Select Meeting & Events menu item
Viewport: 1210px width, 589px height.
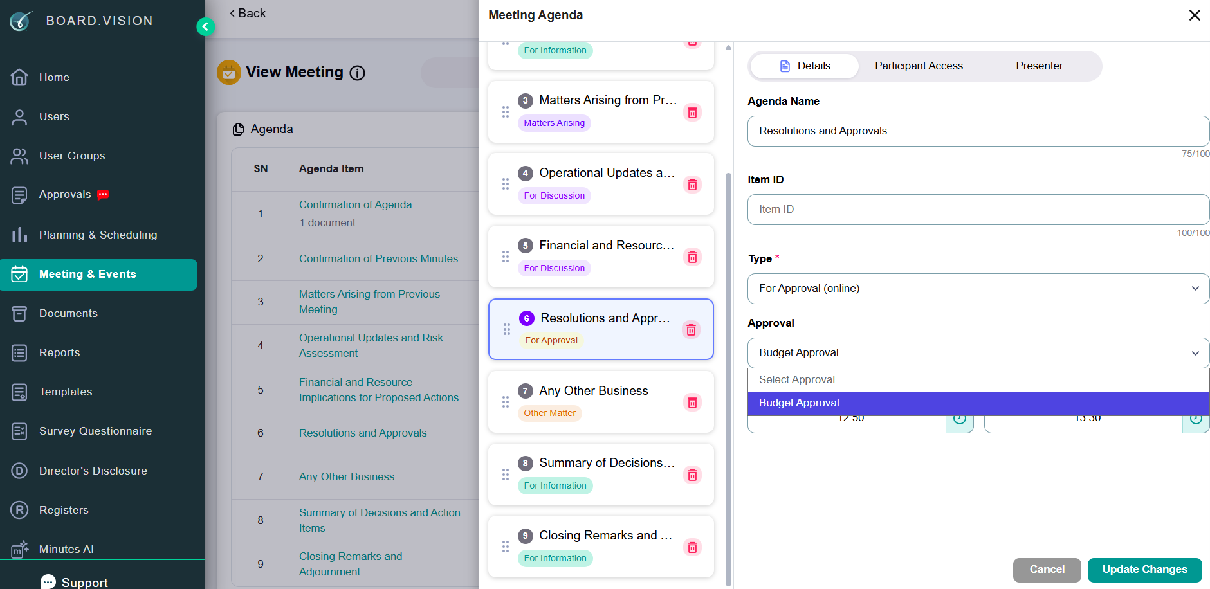(x=98, y=275)
